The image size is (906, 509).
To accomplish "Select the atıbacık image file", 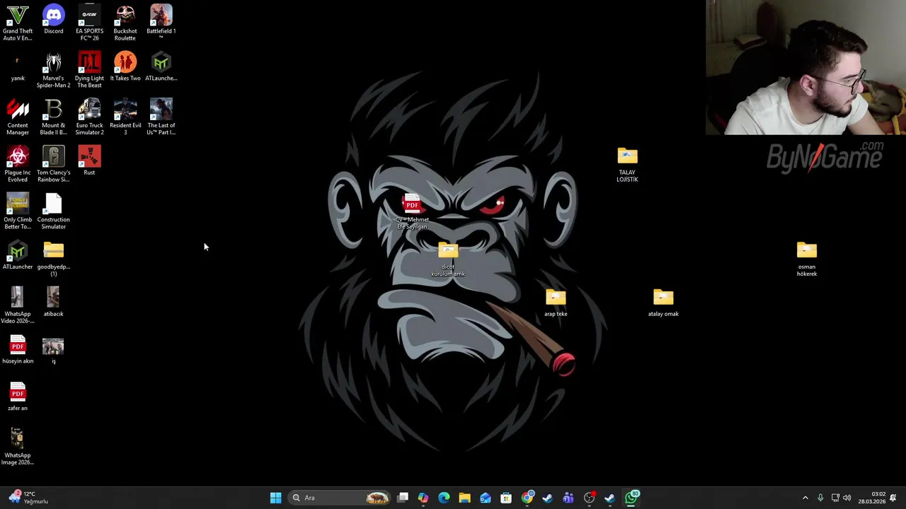I will click(x=53, y=303).
